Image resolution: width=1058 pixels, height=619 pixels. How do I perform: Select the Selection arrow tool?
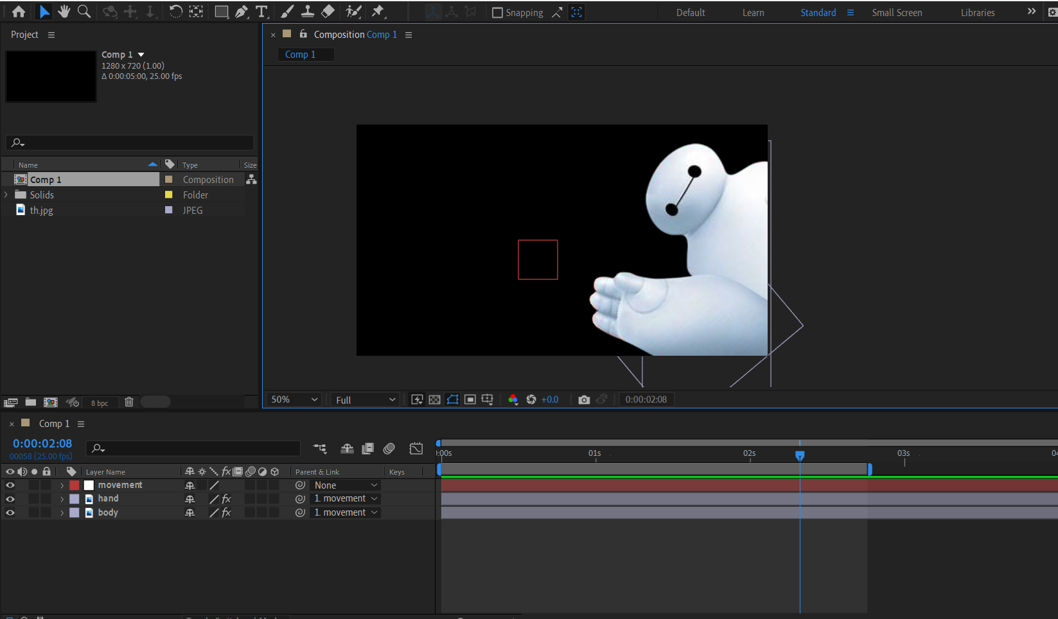point(44,12)
